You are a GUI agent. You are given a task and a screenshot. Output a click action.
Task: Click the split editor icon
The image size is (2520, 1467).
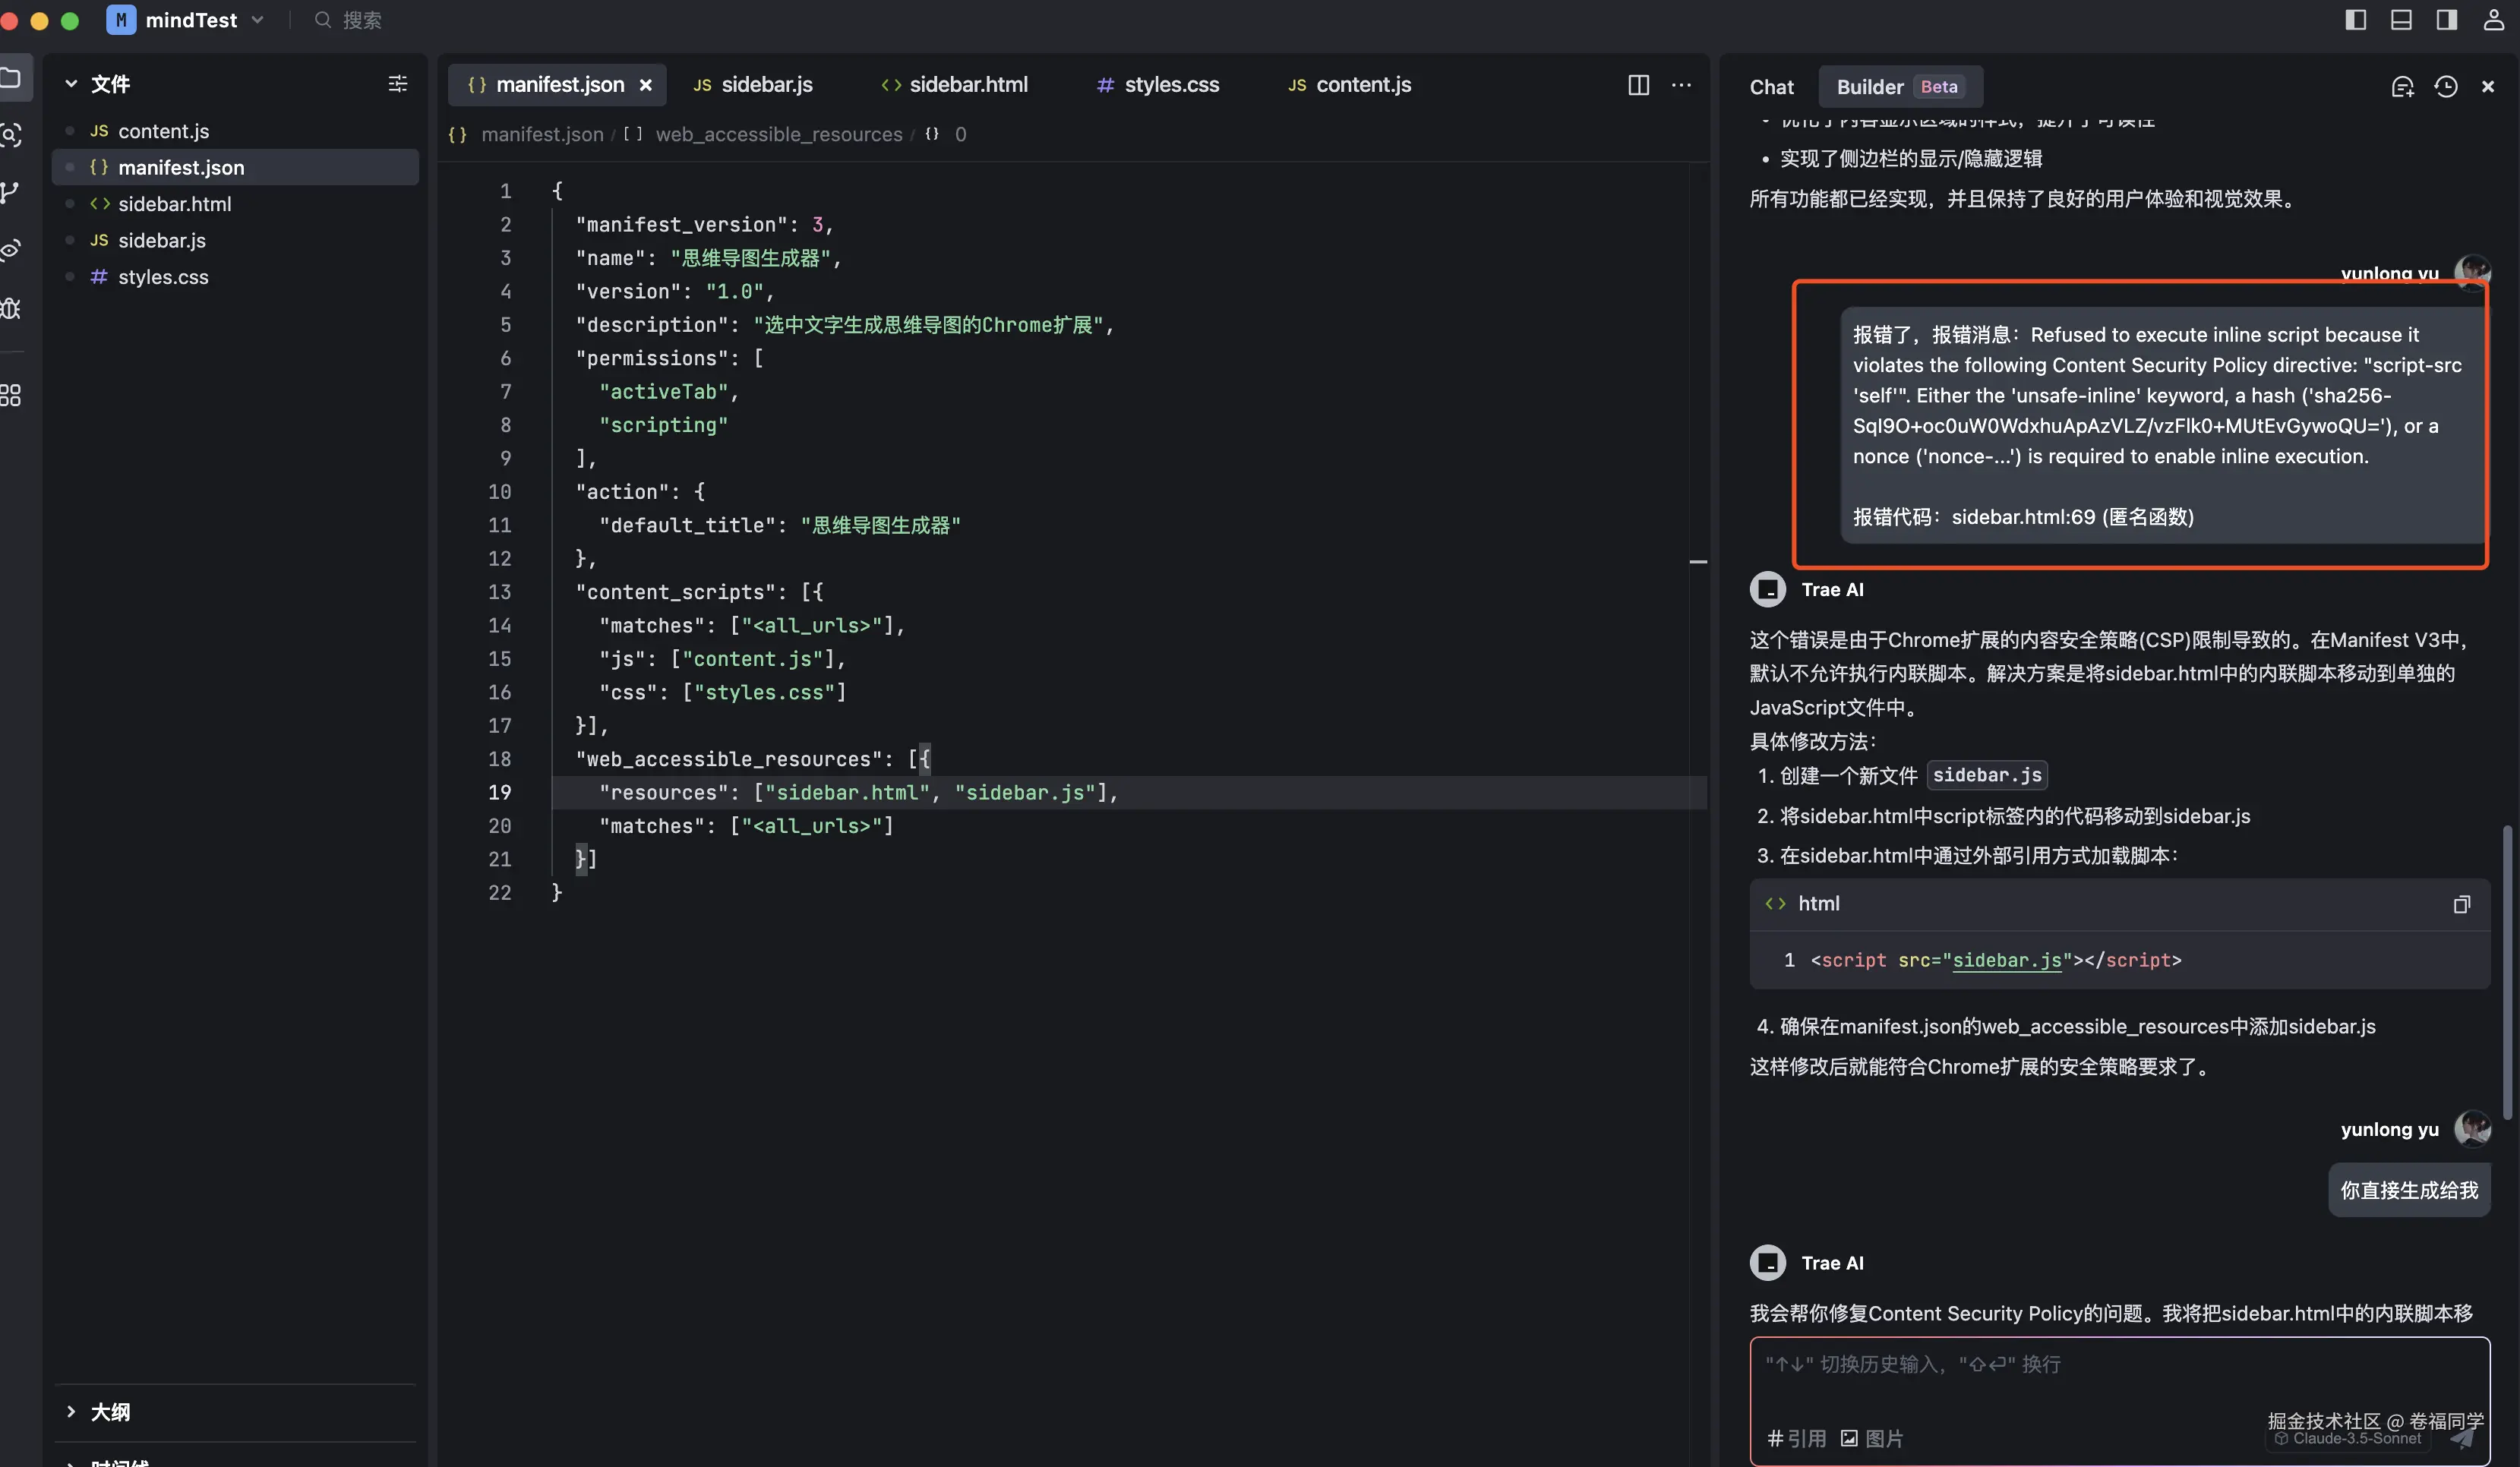1638,85
